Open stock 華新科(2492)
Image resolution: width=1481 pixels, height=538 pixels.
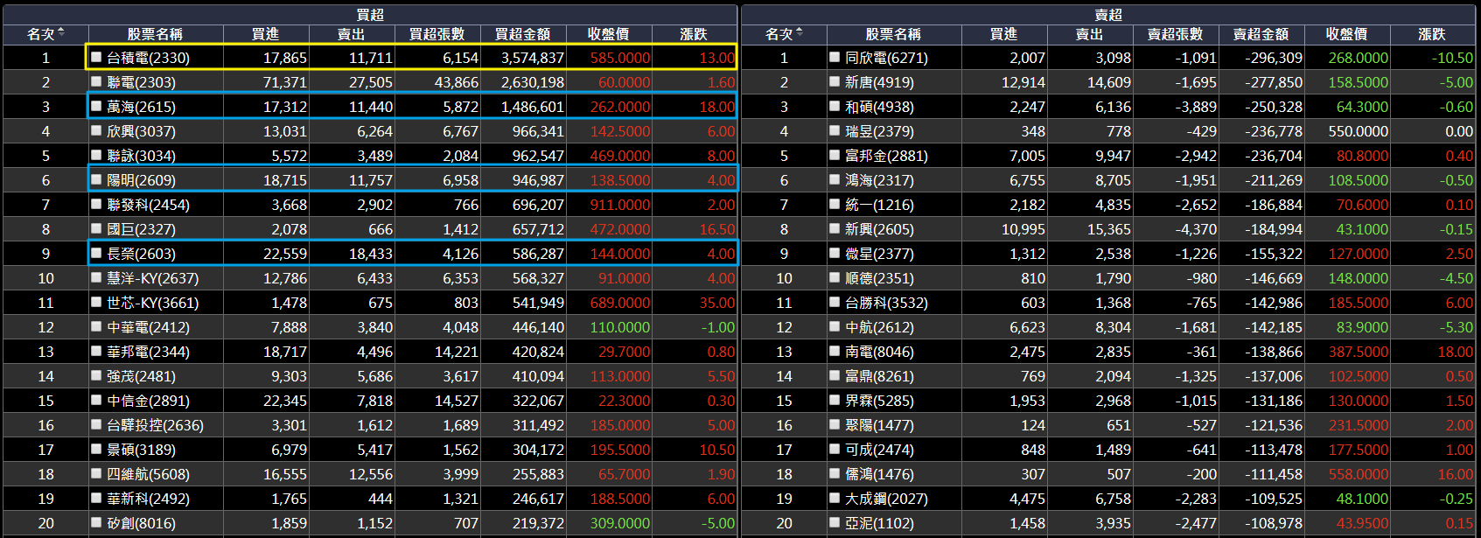click(x=148, y=499)
